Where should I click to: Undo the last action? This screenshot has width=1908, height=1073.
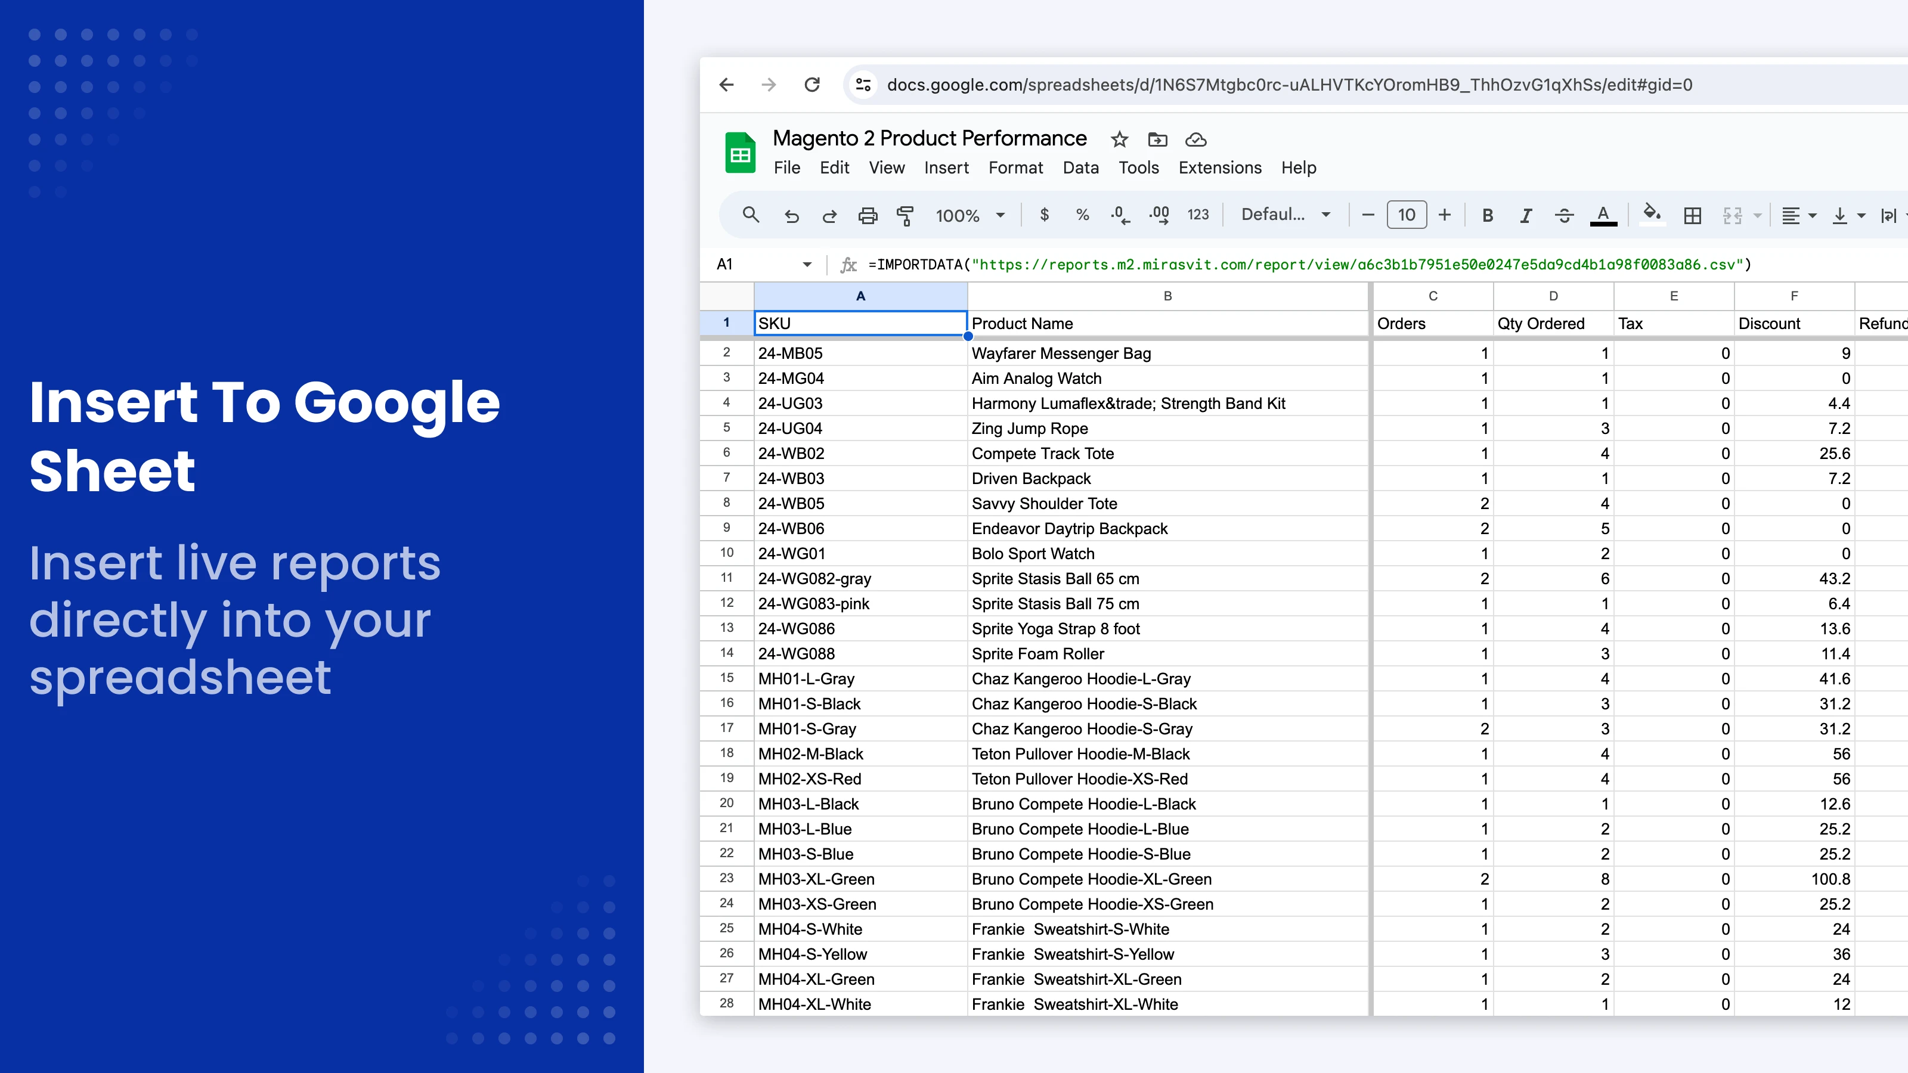click(791, 215)
